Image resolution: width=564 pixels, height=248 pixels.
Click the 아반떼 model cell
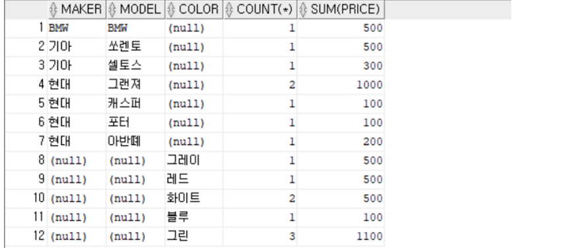[x=136, y=142]
